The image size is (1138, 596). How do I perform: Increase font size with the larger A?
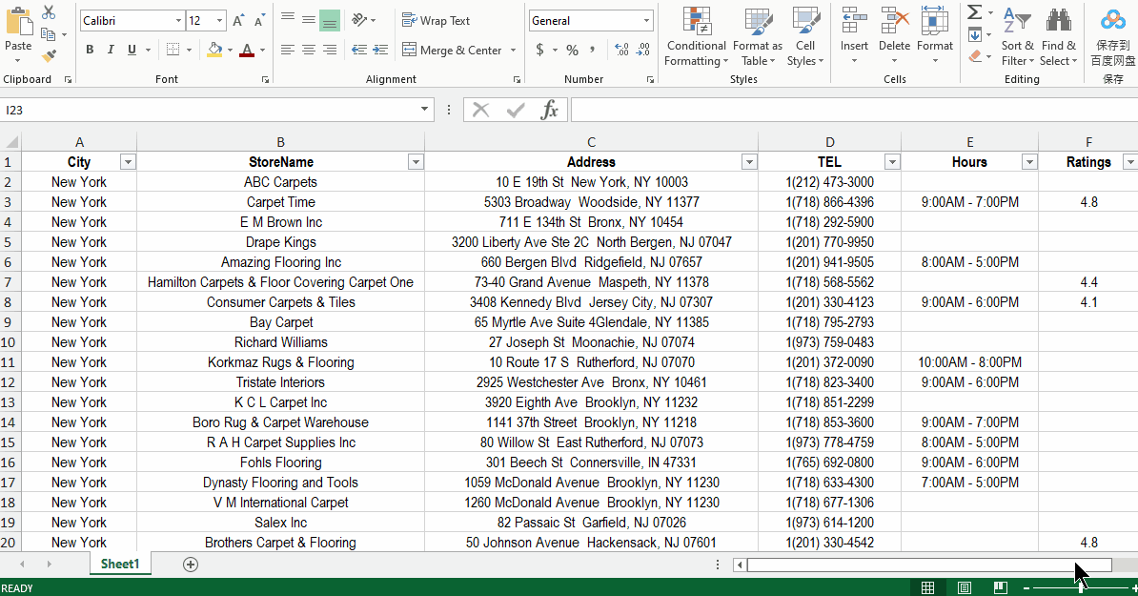coord(238,20)
